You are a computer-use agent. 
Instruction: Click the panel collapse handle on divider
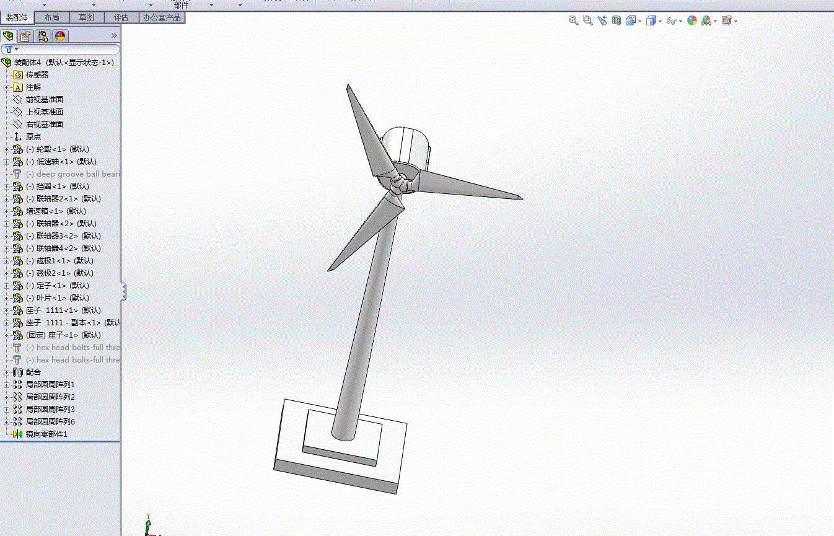click(x=123, y=292)
